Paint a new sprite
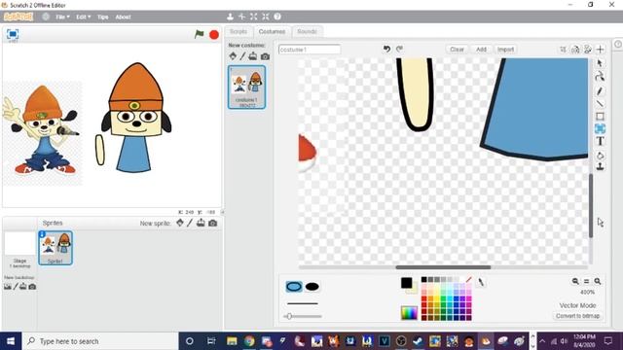623x350 pixels. point(190,223)
